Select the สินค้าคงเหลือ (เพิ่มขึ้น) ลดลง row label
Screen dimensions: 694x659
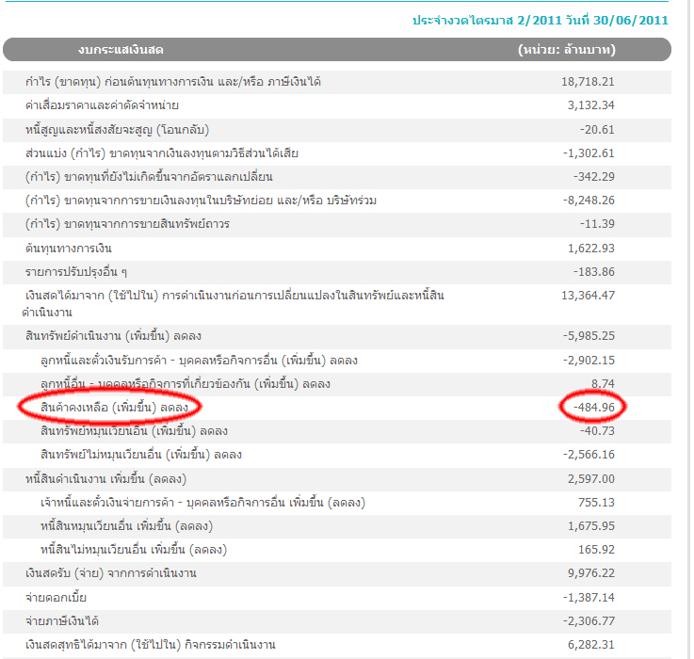click(114, 408)
